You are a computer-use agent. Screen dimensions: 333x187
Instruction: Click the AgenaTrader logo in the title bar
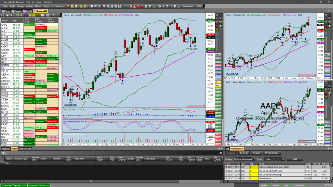(2, 1)
